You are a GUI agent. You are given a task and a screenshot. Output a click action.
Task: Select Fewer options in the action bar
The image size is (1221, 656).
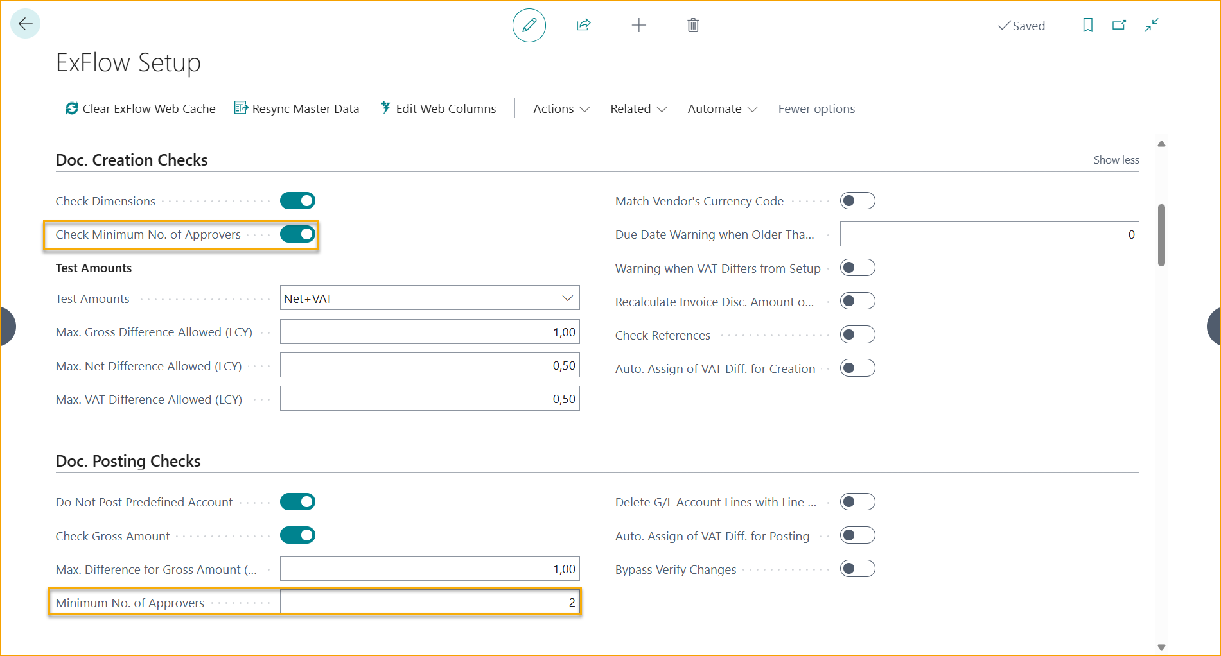(x=816, y=108)
